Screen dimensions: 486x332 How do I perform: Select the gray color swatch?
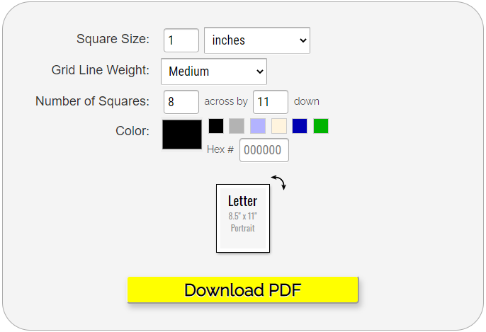tap(237, 126)
